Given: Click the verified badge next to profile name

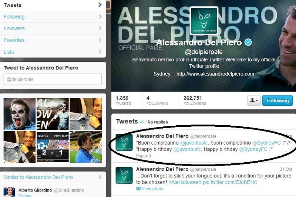Looking at the screenshot, I should tap(248, 42).
